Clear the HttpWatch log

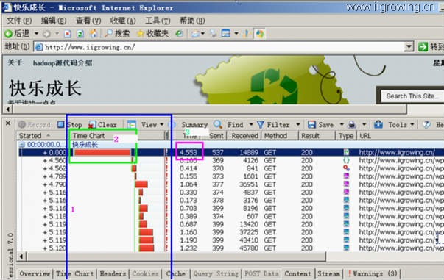pos(102,125)
